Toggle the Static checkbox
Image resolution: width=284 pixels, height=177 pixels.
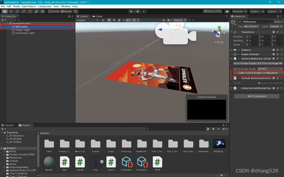(x=272, y=21)
